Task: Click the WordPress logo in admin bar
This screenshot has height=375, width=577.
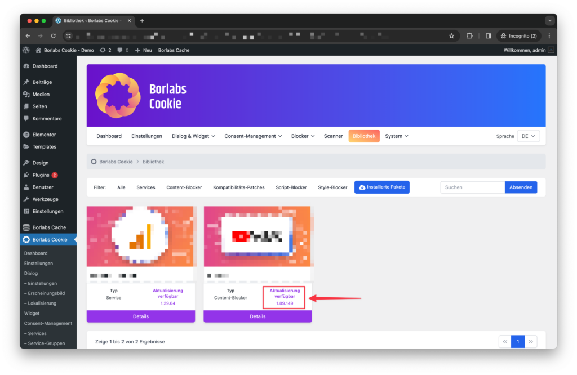Action: (26, 50)
